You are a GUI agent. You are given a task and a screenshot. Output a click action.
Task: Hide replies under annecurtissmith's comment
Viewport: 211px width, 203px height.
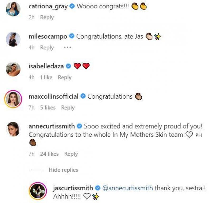click(x=63, y=170)
